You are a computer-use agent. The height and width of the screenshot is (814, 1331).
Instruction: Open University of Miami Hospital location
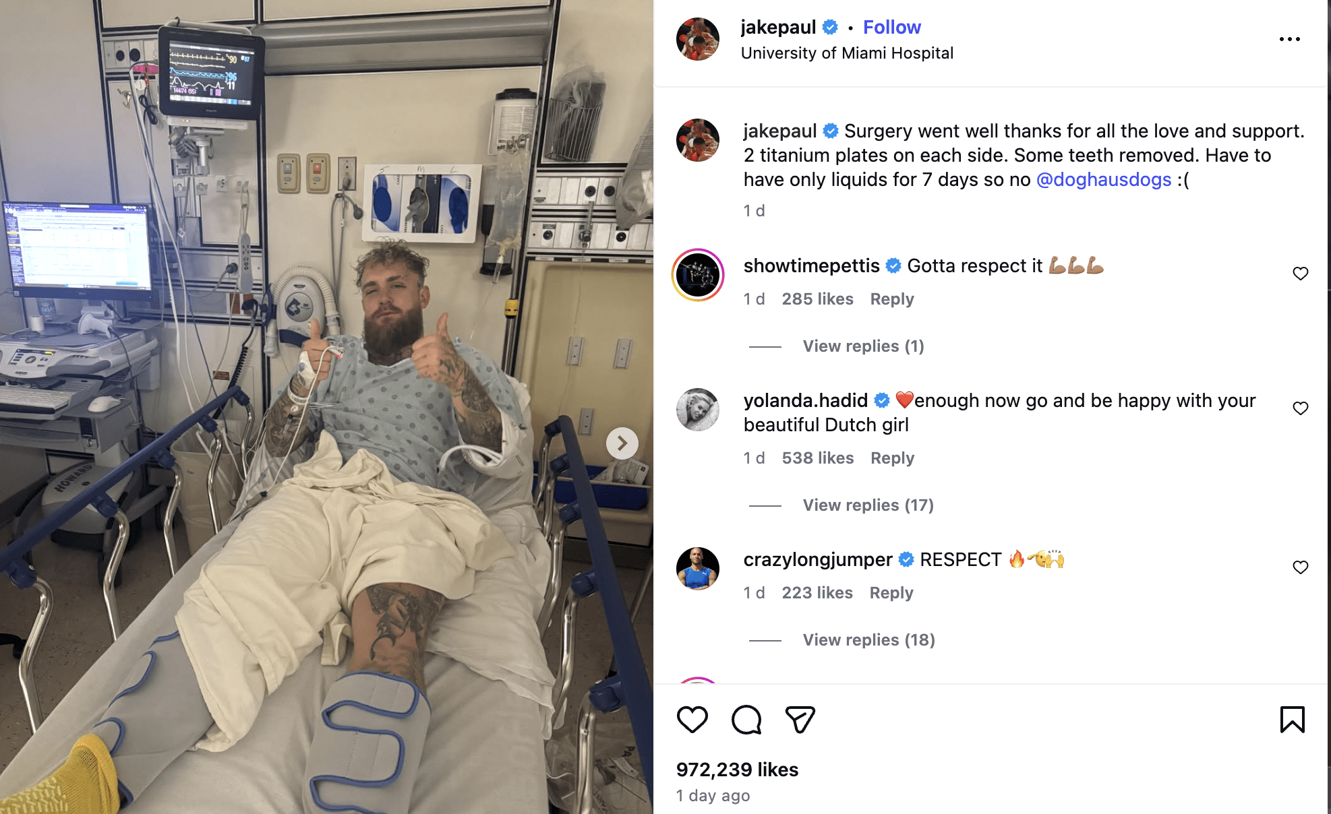pos(847,53)
